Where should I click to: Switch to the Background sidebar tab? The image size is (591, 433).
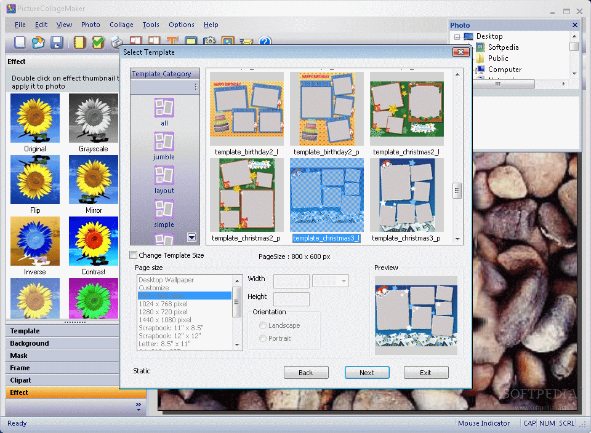63,343
